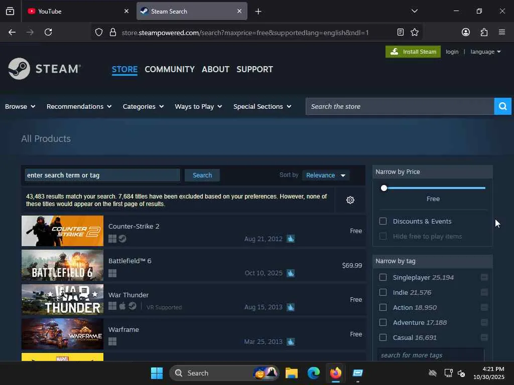This screenshot has width=514, height=385.
Task: Open new tab with plus button
Action: click(259, 12)
